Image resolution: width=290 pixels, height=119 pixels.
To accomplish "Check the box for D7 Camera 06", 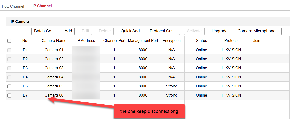I will (9, 96).
